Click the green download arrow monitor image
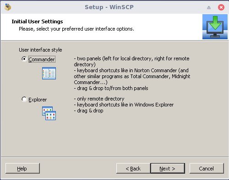229x180 pixels. (x=215, y=27)
